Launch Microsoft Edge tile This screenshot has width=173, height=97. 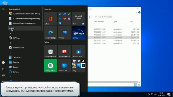51,33
